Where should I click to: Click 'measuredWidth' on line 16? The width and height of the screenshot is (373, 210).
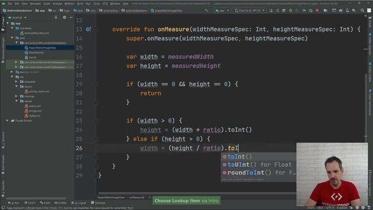coord(191,57)
